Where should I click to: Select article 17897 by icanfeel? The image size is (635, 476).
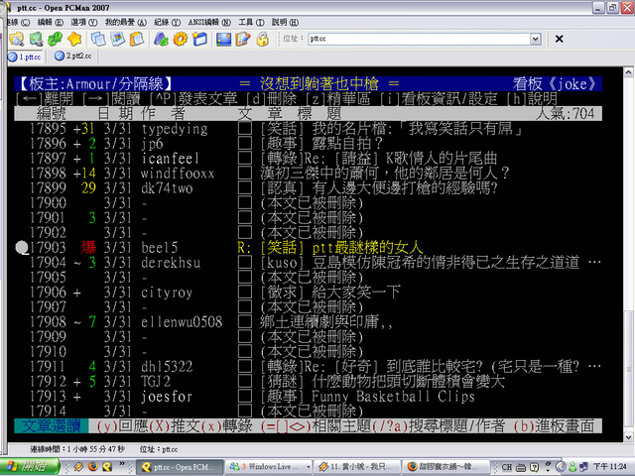pyautogui.click(x=308, y=159)
